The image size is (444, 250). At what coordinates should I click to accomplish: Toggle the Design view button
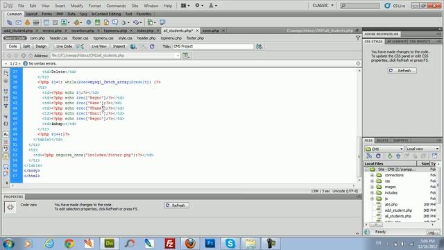41,47
